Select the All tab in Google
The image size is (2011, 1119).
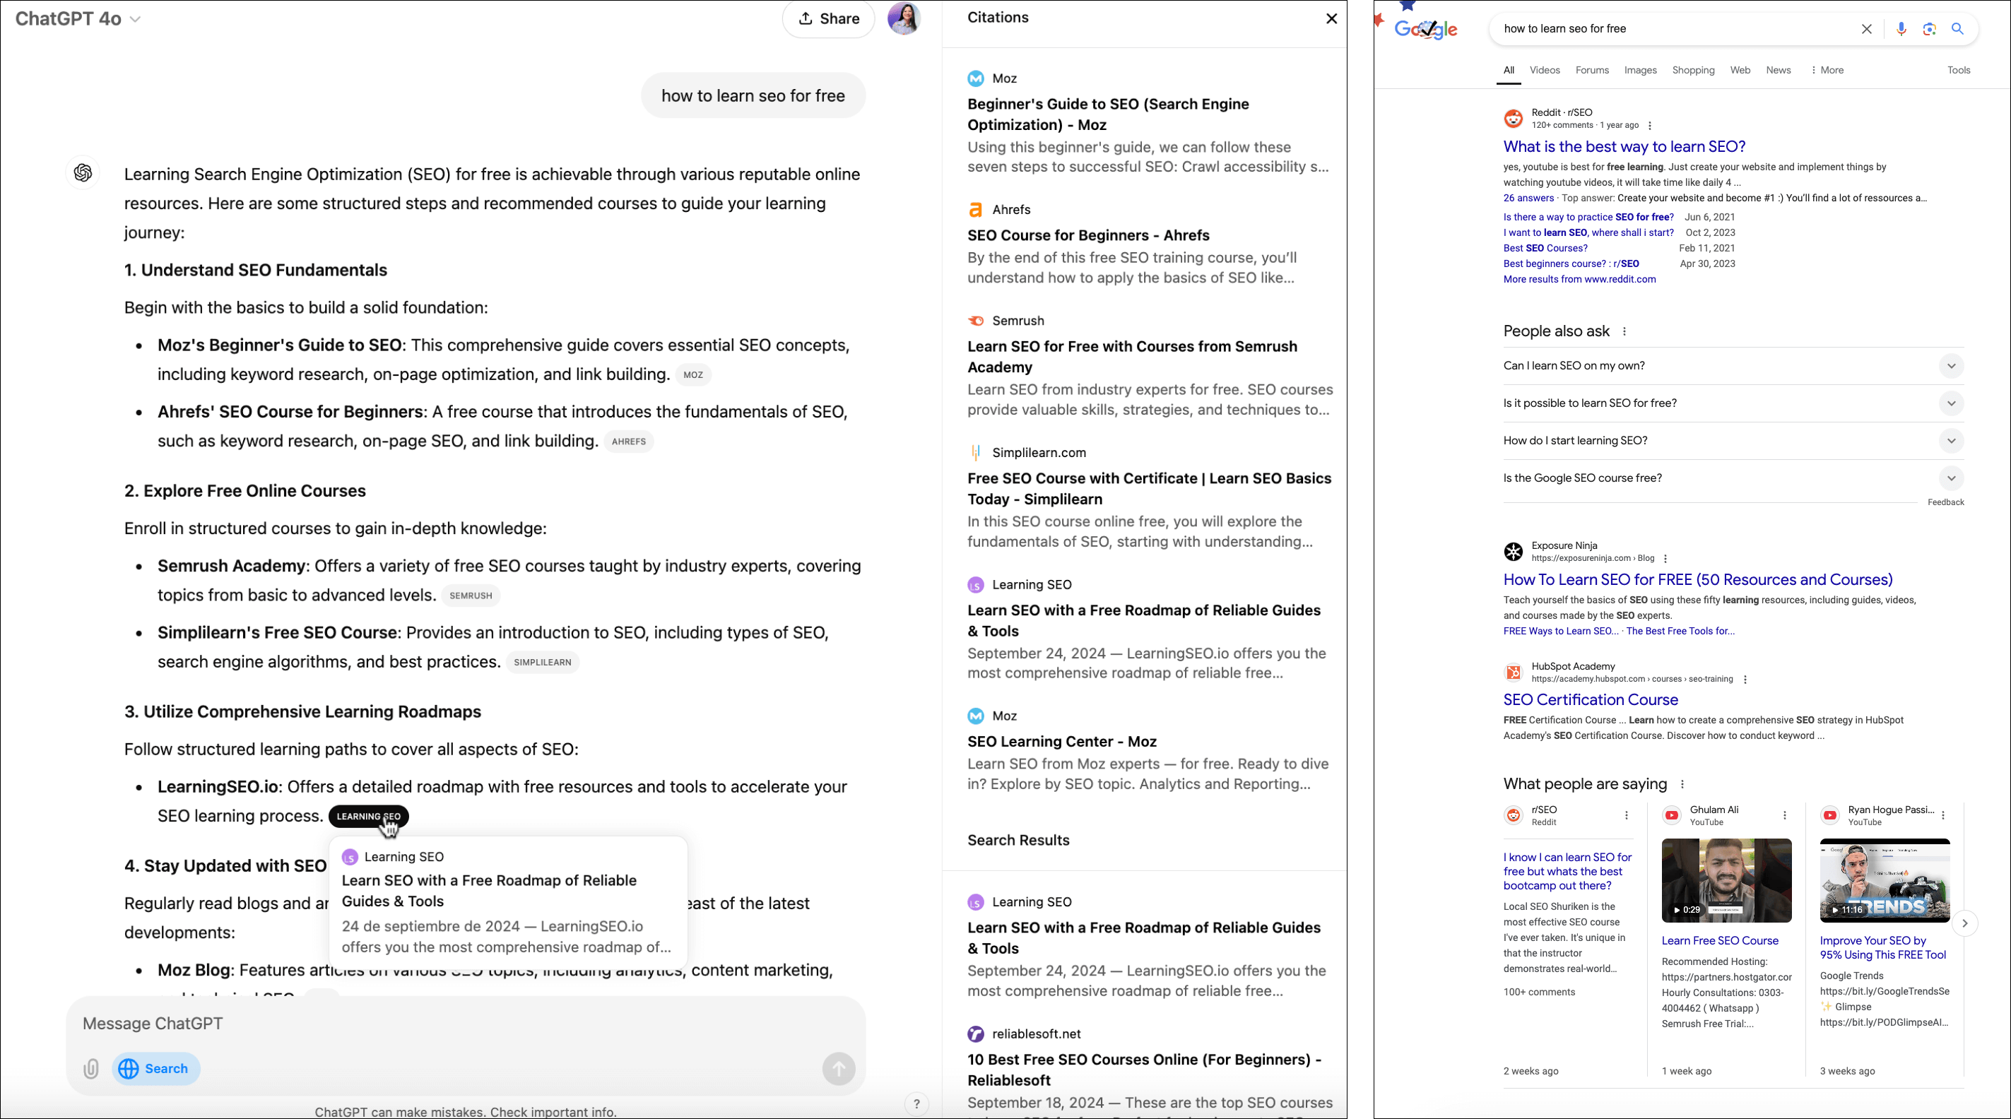1509,70
